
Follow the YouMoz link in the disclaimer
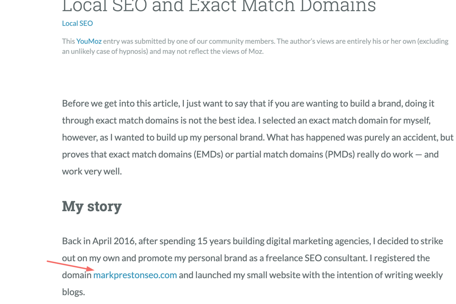coord(89,41)
